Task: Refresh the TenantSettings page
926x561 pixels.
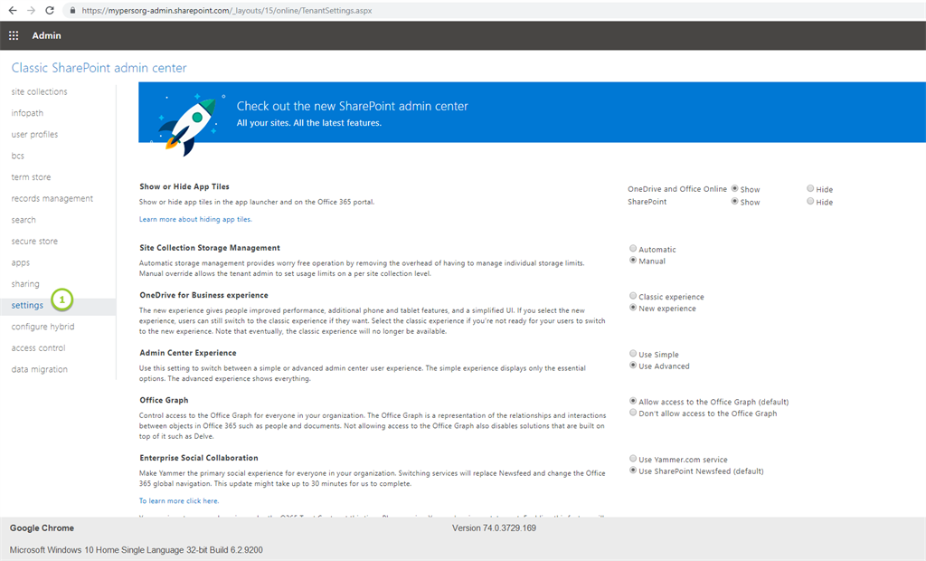Action: point(50,12)
